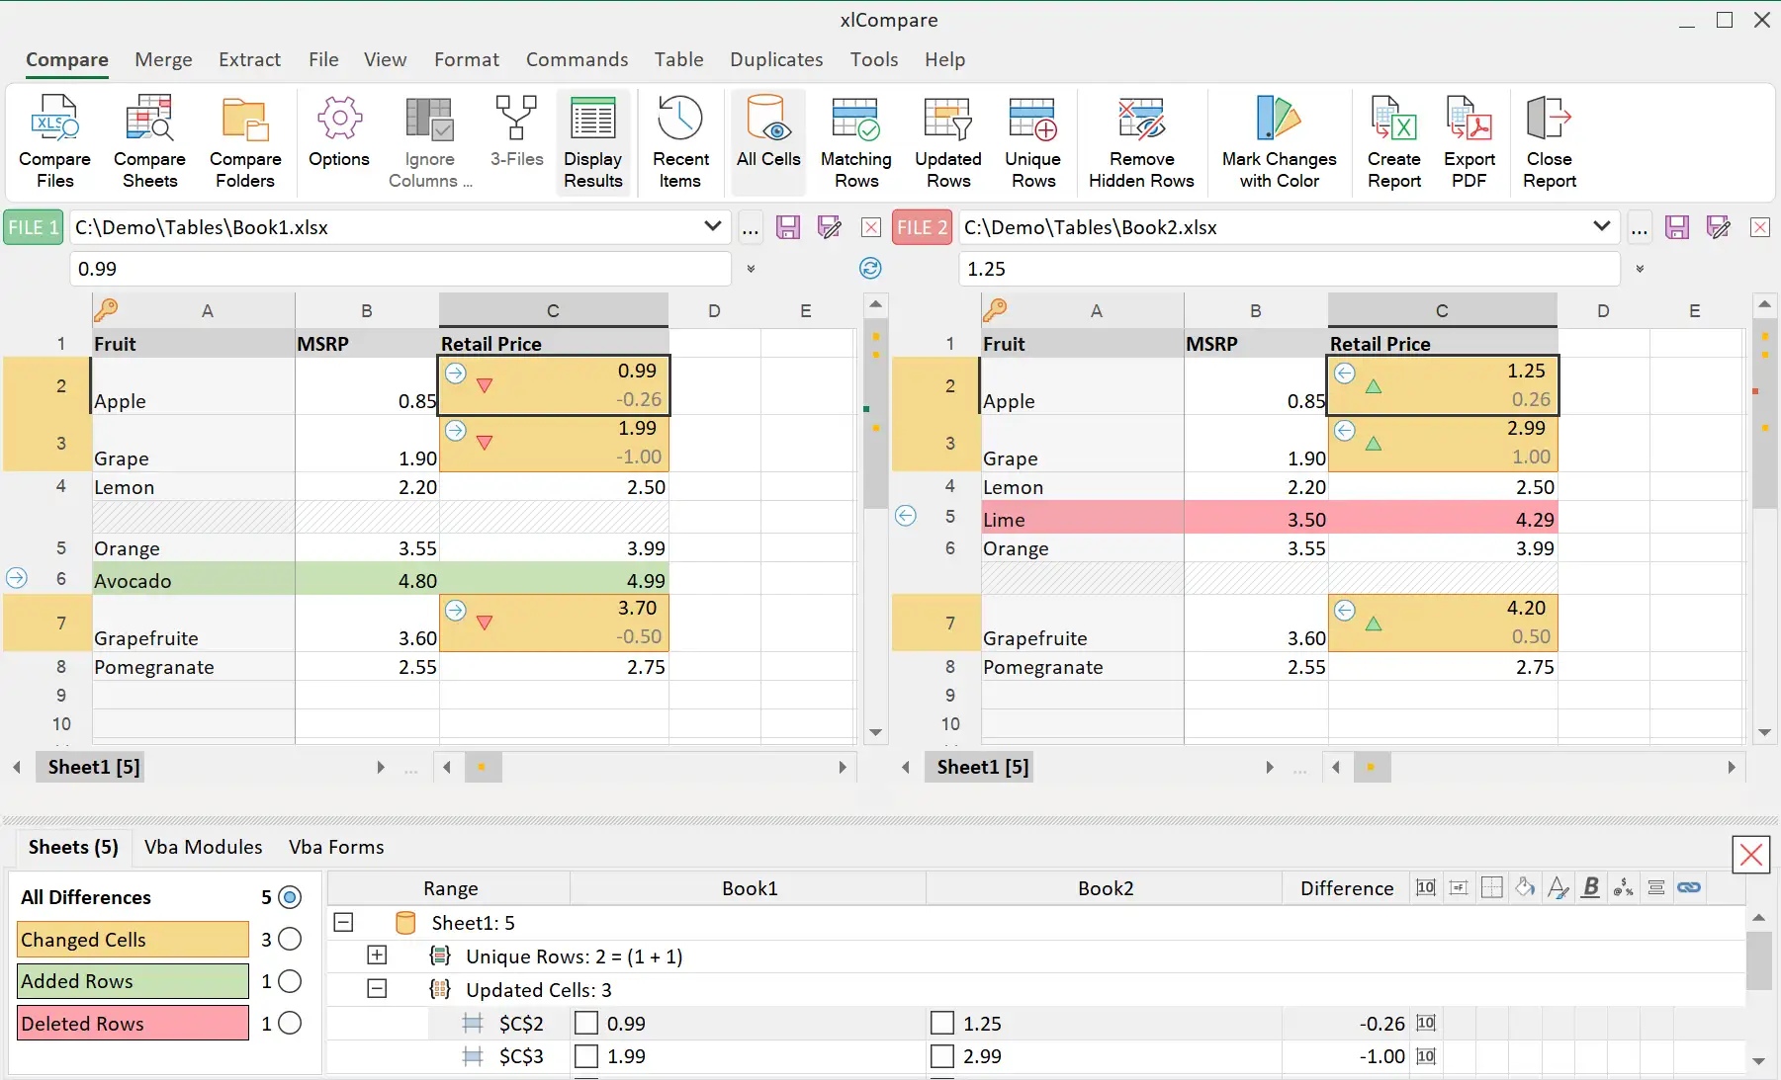Show Matching Rows in results
Image resolution: width=1781 pixels, height=1080 pixels.
pyautogui.click(x=856, y=141)
